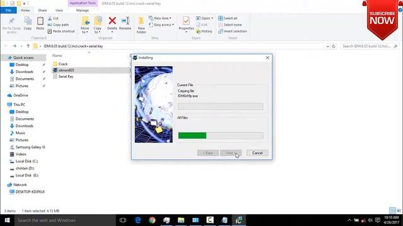Click the Paste ribbon icon
403x226 pixels.
[40, 23]
